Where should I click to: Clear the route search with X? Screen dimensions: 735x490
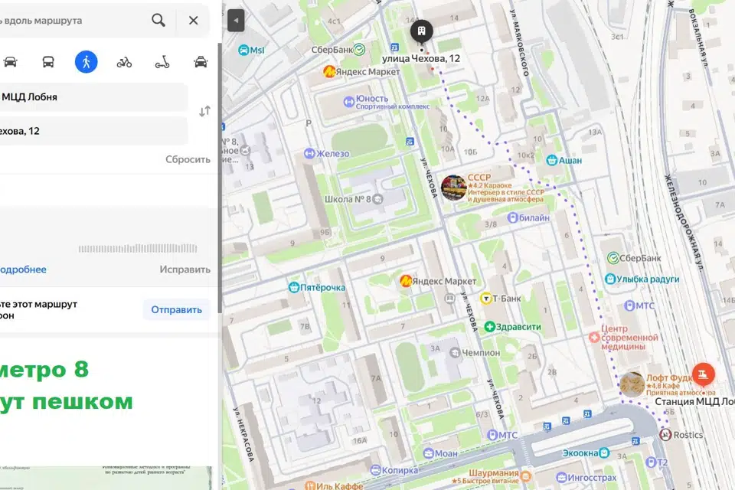(x=193, y=20)
